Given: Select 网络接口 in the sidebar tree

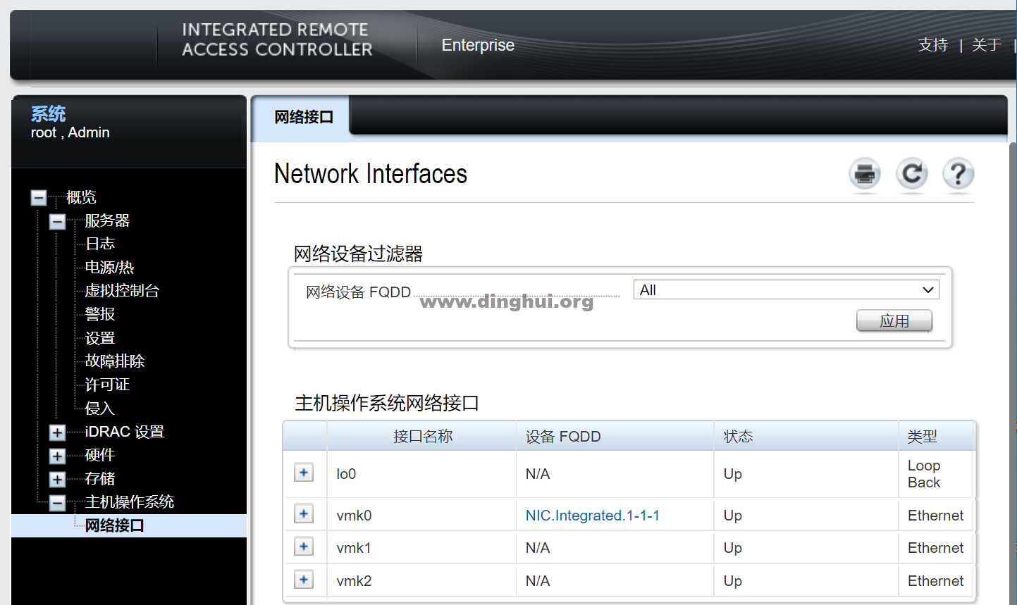Looking at the screenshot, I should [114, 525].
